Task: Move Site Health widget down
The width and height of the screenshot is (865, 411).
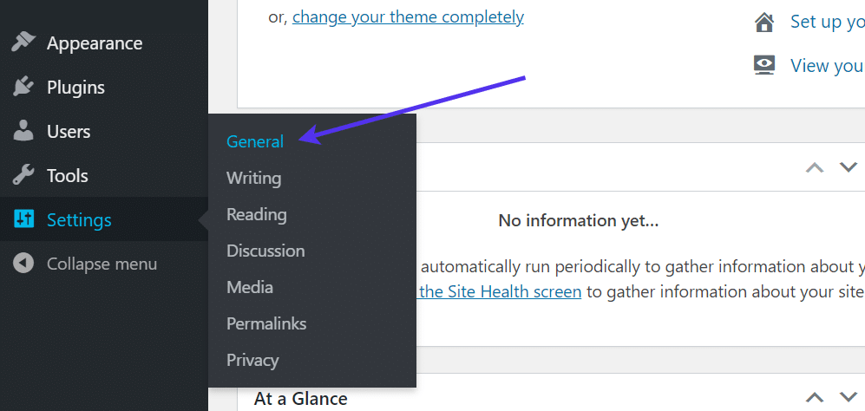Action: [x=848, y=167]
